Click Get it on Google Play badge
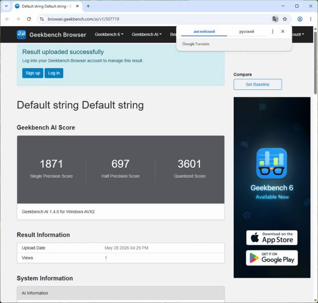Screen dimensions: 318x303 pyautogui.click(x=272, y=258)
